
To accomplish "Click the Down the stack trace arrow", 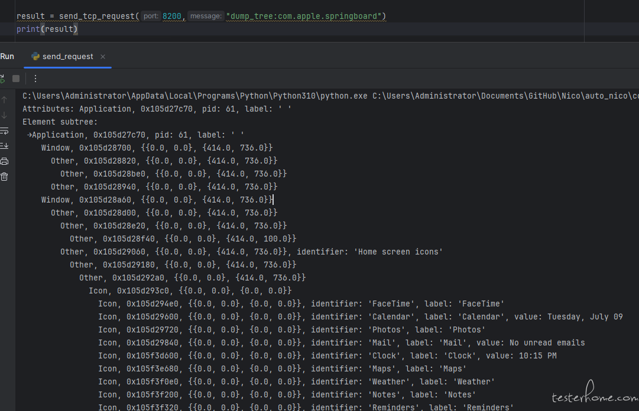I will click(5, 116).
